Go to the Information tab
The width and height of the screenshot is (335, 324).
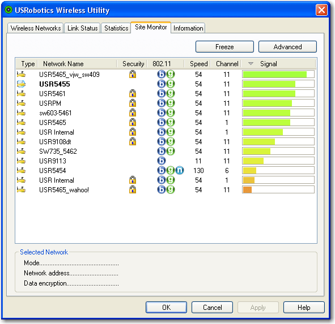[188, 28]
